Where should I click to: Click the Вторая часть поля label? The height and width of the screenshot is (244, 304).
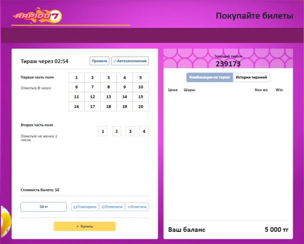coord(37,125)
